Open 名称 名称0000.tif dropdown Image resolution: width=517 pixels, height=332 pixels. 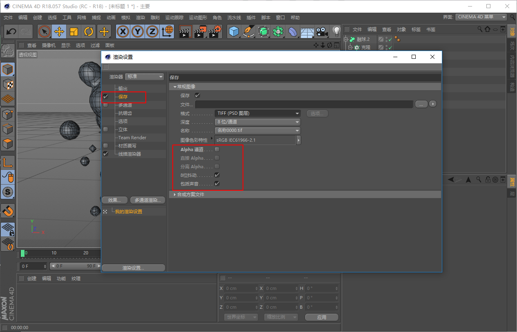point(258,131)
